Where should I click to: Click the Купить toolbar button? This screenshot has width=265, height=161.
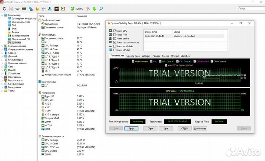click(75, 8)
